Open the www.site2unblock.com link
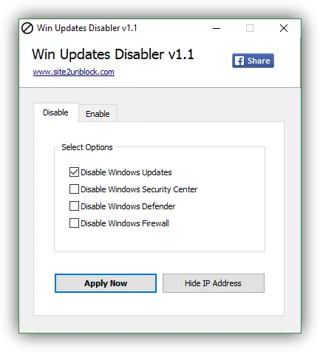Screen dimensions: 320x352 74,72
